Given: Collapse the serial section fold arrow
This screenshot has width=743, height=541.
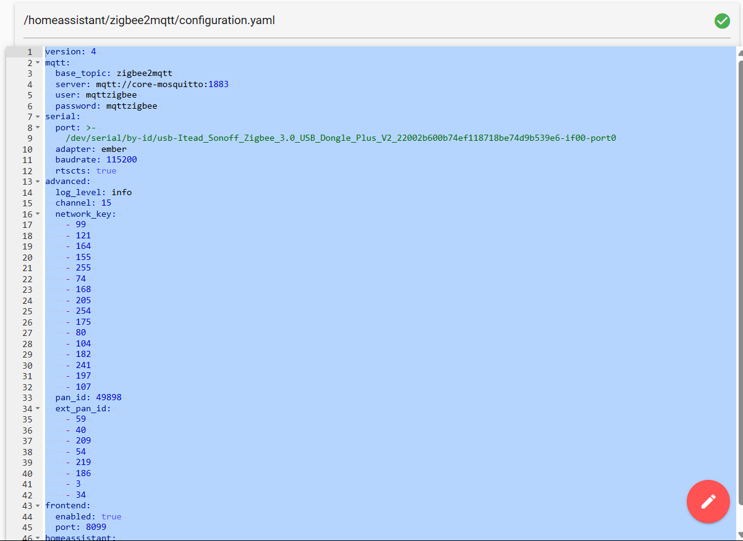Looking at the screenshot, I should (38, 117).
